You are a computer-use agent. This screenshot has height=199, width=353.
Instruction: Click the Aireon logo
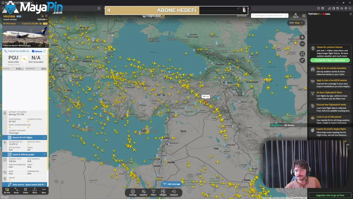coord(37,51)
